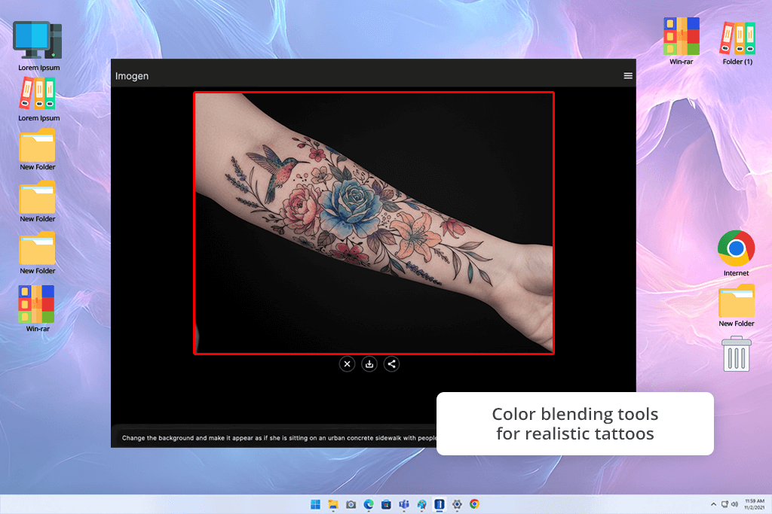Open Google Chrome from the taskbar

click(x=475, y=504)
